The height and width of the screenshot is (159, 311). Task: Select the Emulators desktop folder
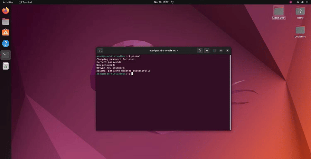pyautogui.click(x=300, y=31)
